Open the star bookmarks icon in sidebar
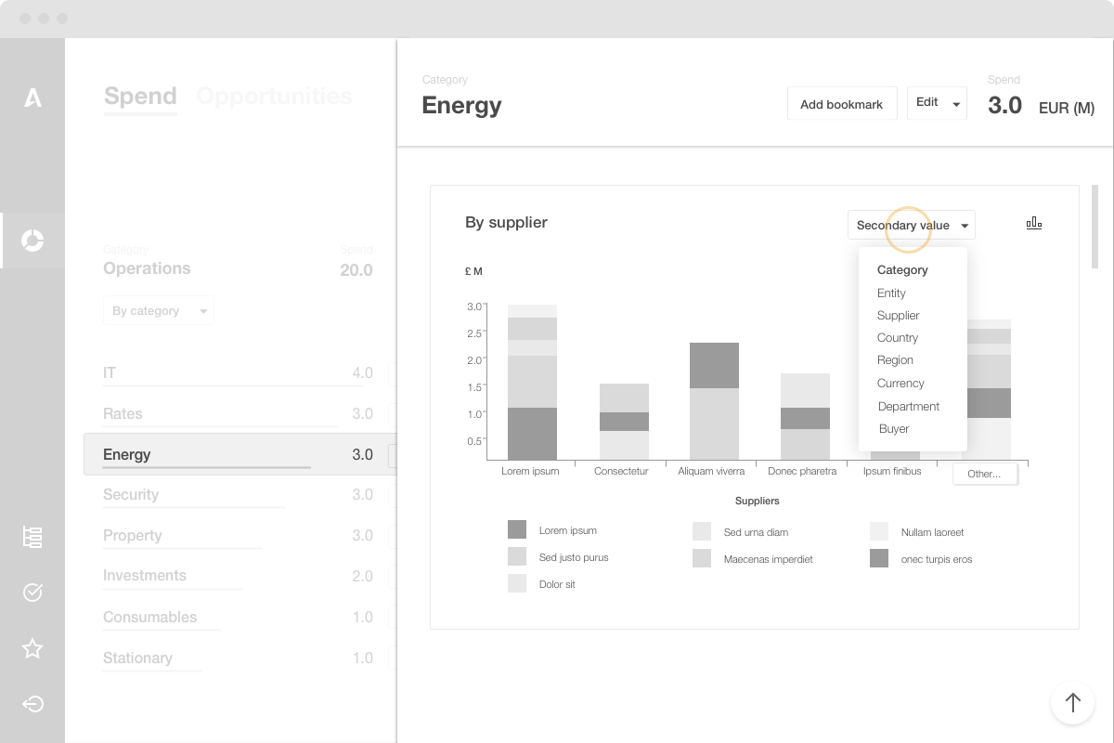Image resolution: width=1114 pixels, height=743 pixels. pyautogui.click(x=32, y=648)
